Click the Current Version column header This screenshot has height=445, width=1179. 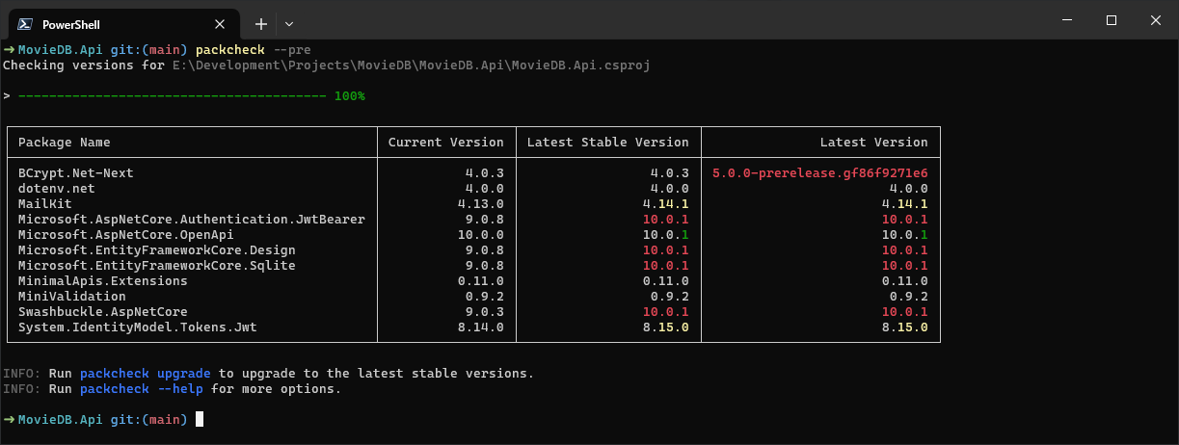coord(446,143)
